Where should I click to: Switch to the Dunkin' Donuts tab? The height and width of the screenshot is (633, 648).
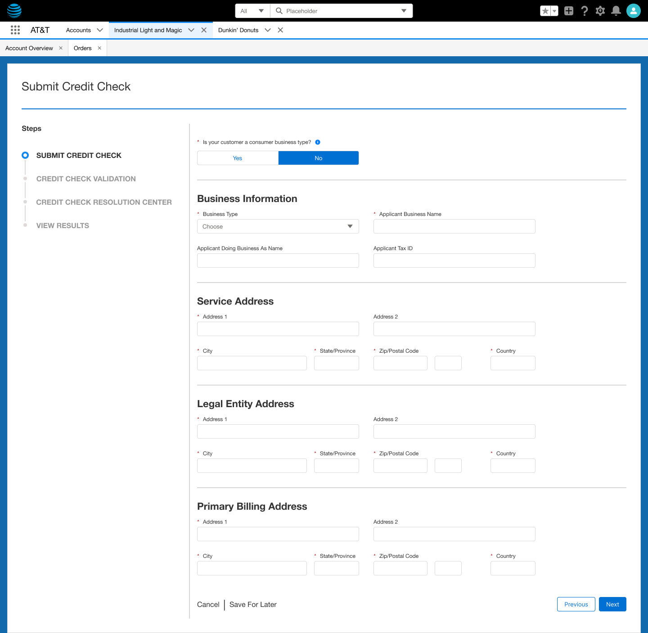[x=238, y=30]
